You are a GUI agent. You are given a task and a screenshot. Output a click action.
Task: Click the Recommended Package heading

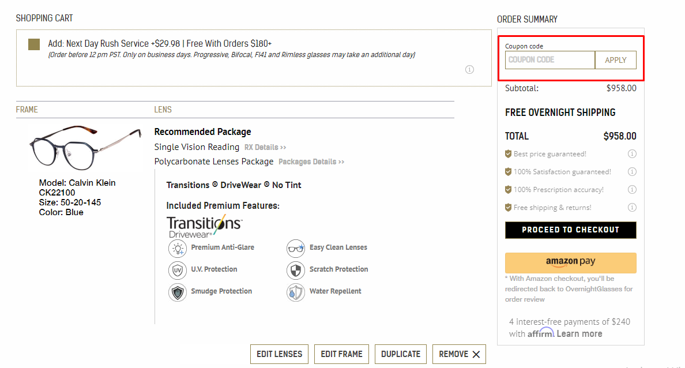pyautogui.click(x=203, y=132)
